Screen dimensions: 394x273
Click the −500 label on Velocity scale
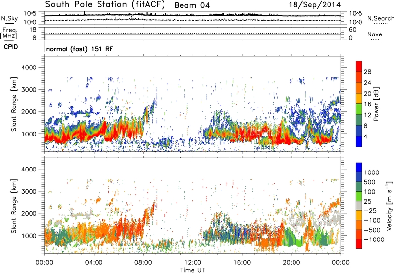click(372, 230)
